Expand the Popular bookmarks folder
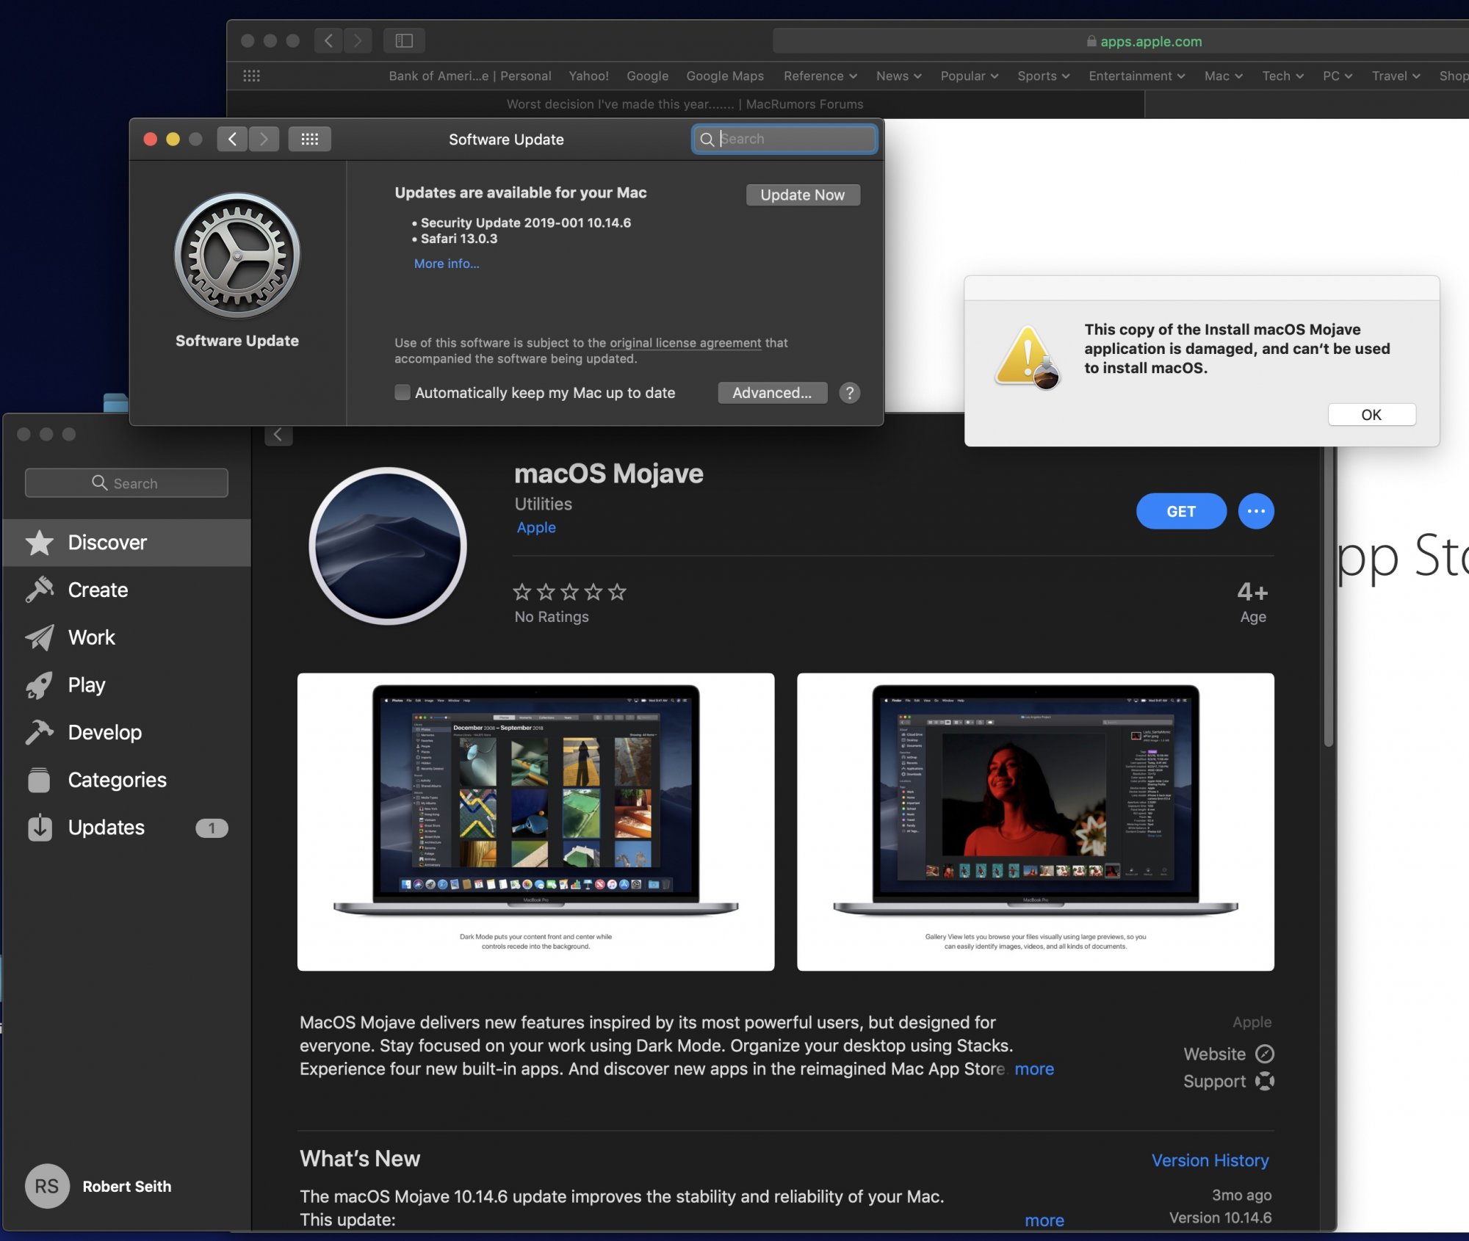Image resolution: width=1469 pixels, height=1241 pixels. (969, 76)
